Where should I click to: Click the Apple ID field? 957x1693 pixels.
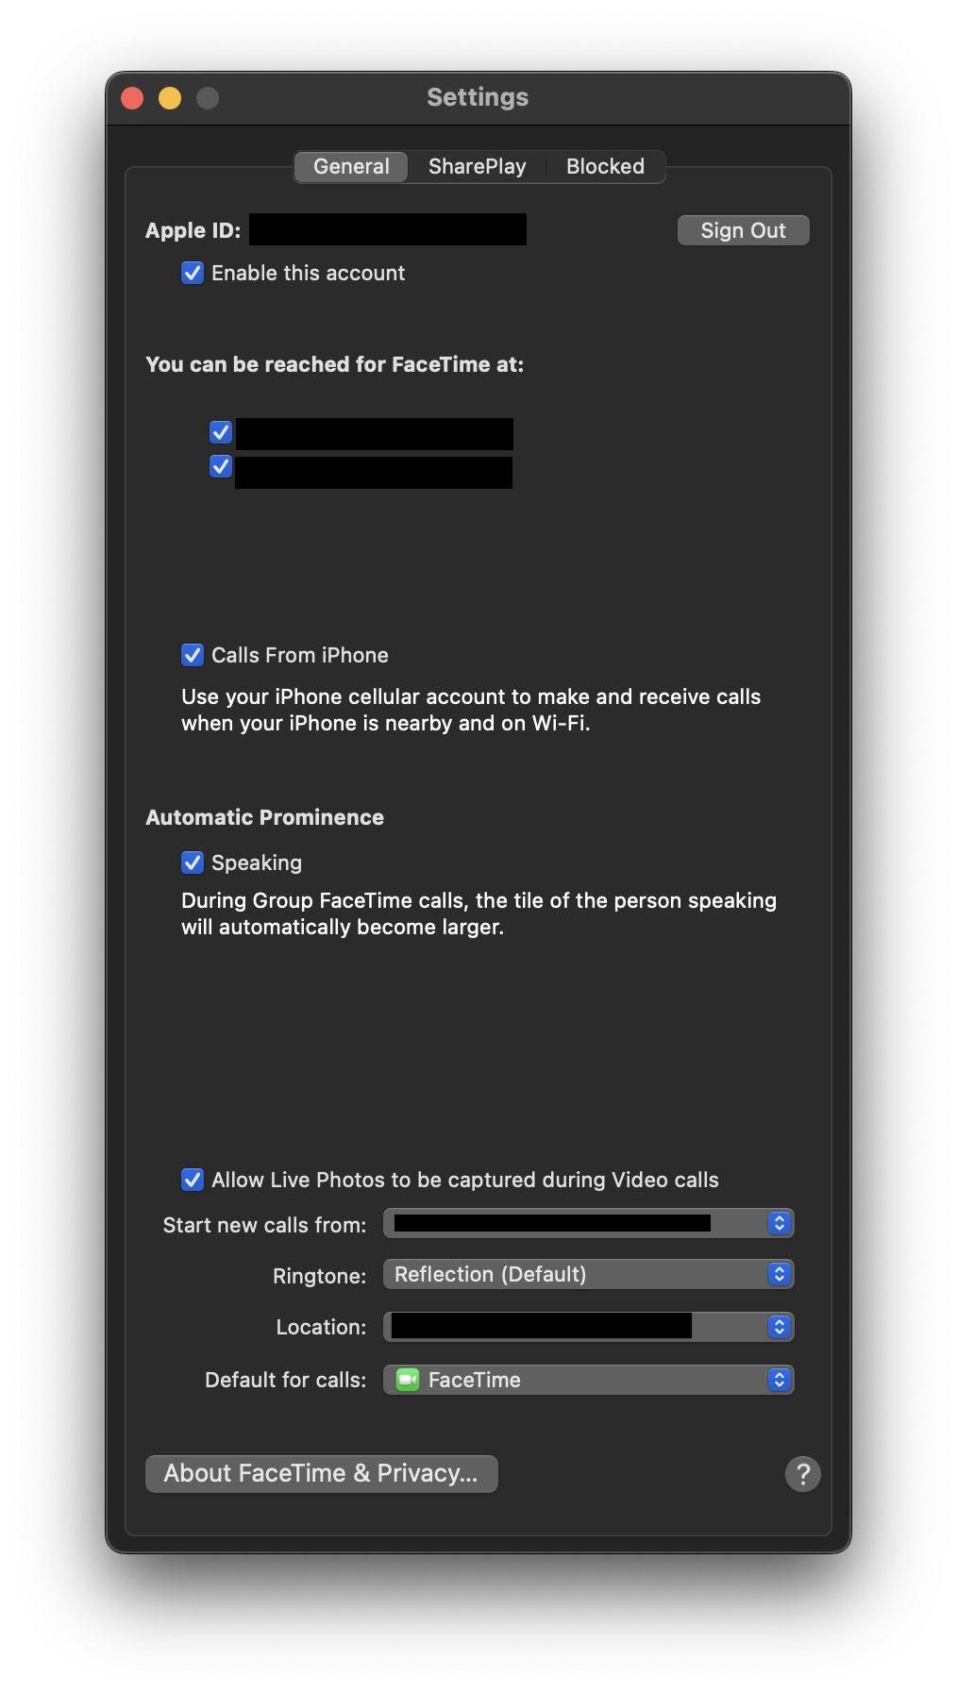click(387, 229)
